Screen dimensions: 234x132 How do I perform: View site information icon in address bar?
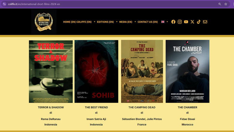click(x=4, y=4)
